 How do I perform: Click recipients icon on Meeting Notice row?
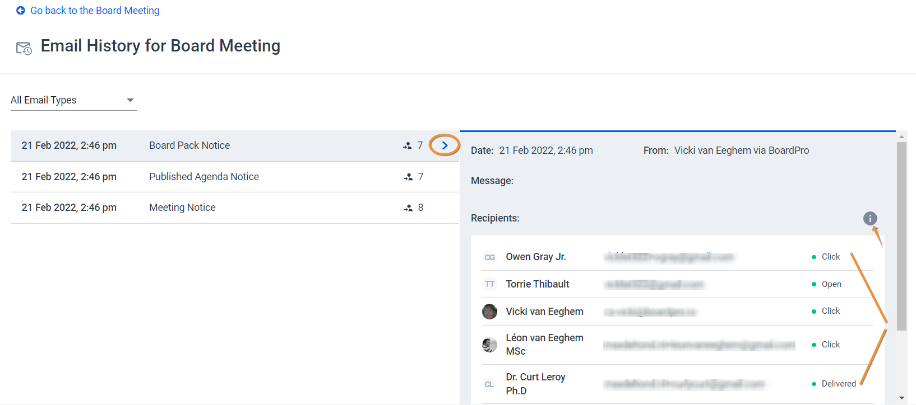click(x=408, y=208)
